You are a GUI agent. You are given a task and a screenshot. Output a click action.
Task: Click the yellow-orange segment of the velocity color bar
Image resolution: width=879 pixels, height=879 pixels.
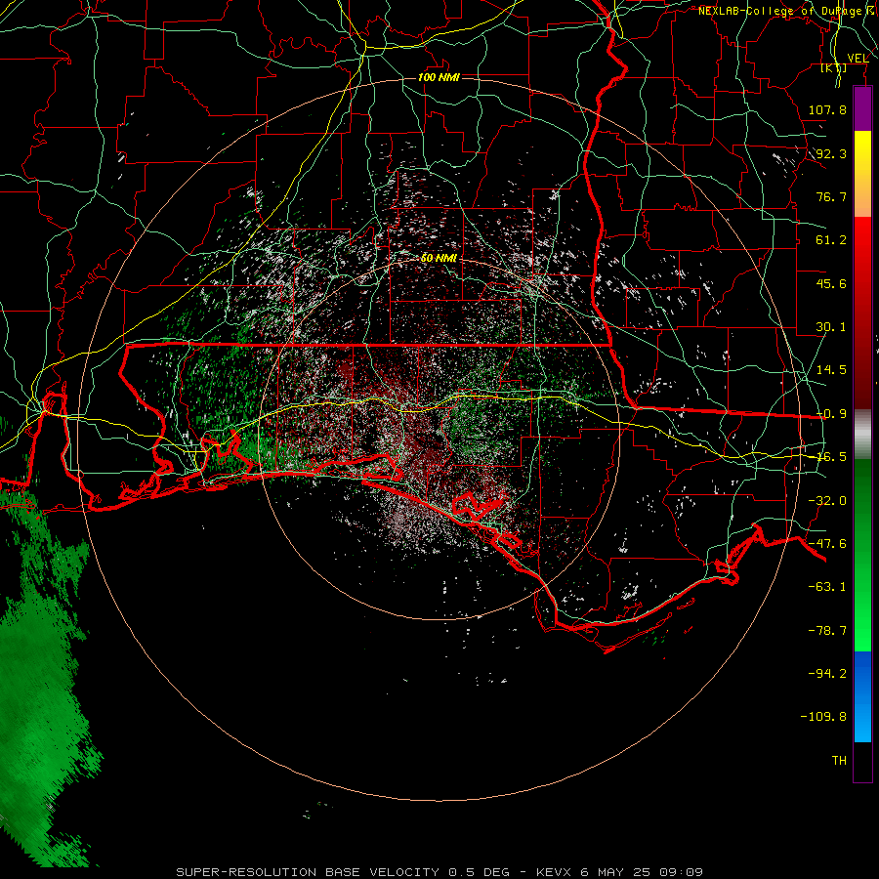862,174
